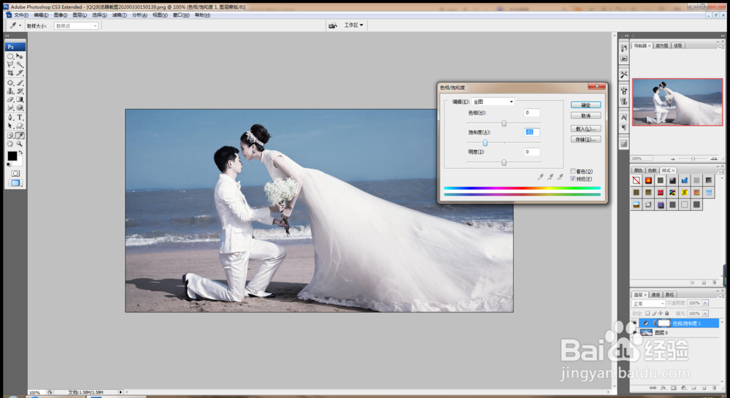Image resolution: width=730 pixels, height=398 pixels.
Task: Open the 图像(I) menu
Action: 60,15
